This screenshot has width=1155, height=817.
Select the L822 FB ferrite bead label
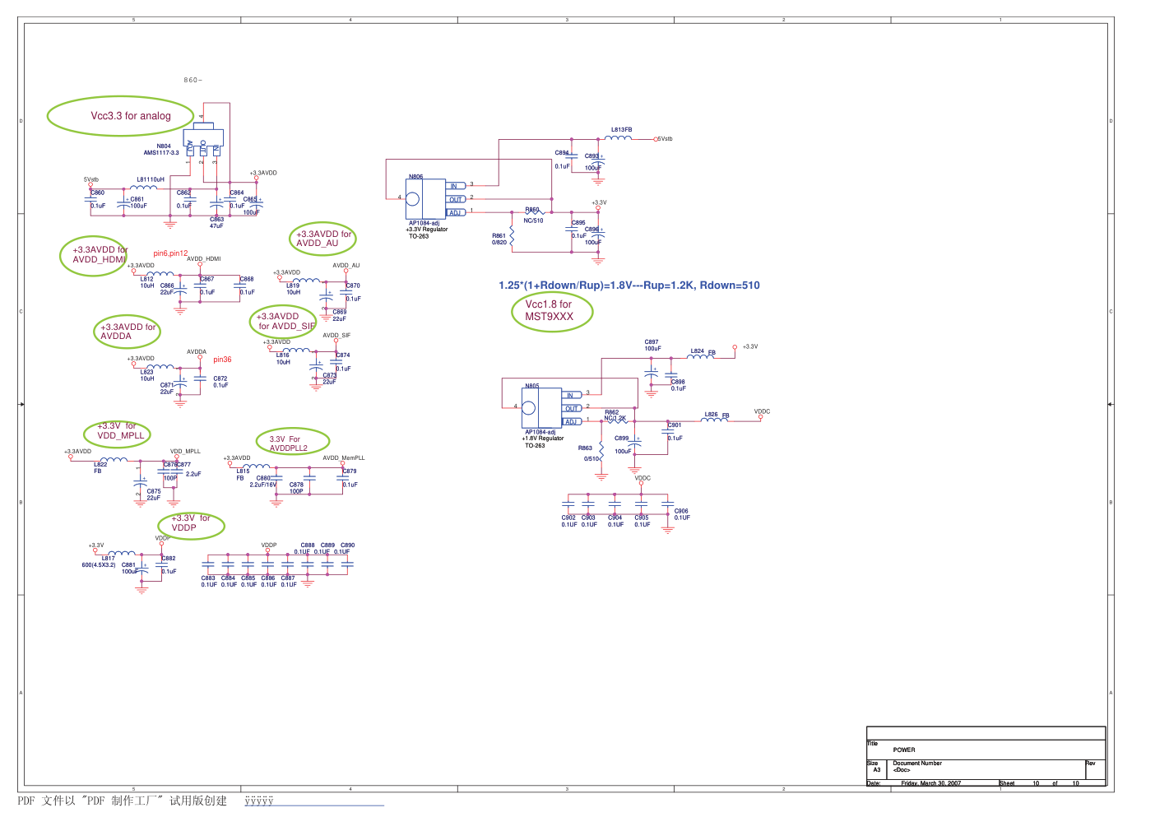pos(100,467)
